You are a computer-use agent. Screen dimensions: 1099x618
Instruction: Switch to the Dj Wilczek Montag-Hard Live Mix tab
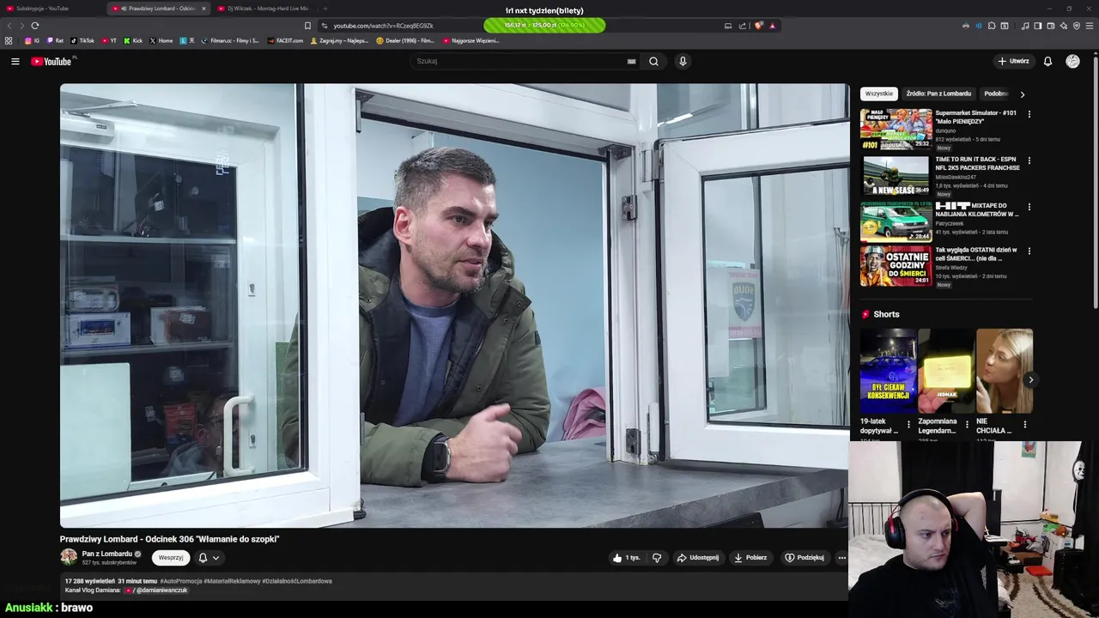click(264, 8)
